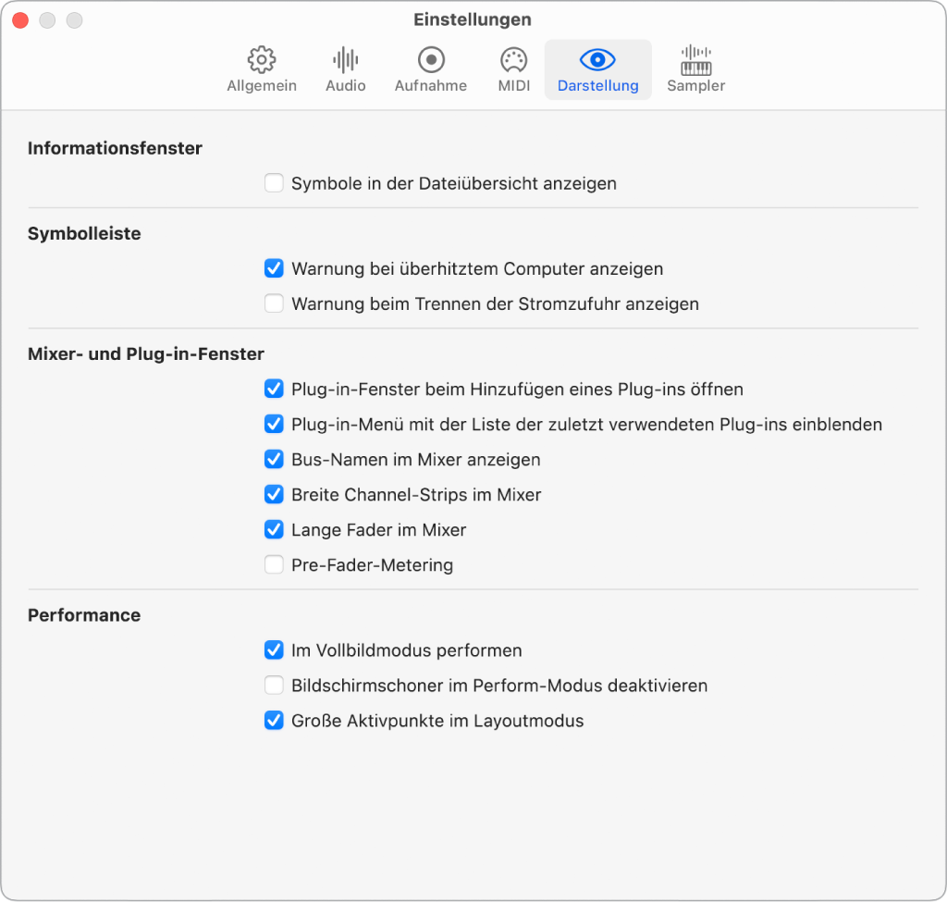947x903 pixels.
Task: Uncheck Im Vollbildmodus performen
Action: click(x=274, y=650)
